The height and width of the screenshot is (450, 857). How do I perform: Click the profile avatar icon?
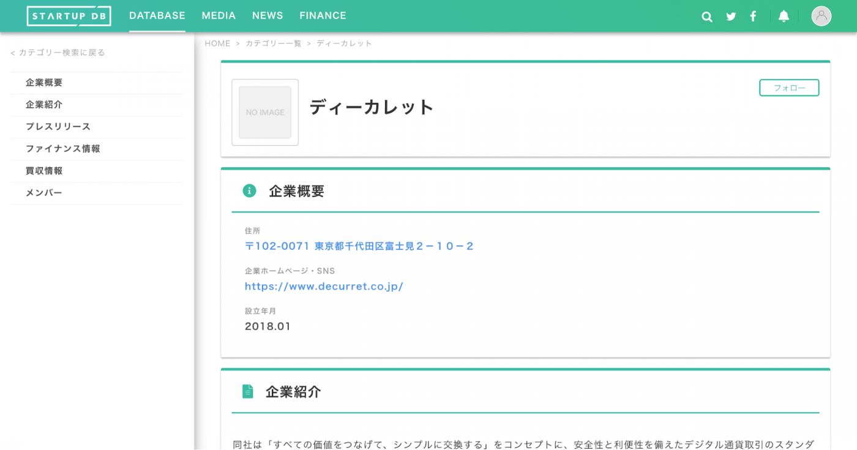point(821,16)
